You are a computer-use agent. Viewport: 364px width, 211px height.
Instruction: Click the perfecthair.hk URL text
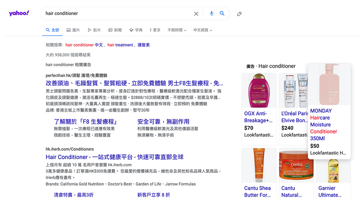pyautogui.click(x=76, y=75)
